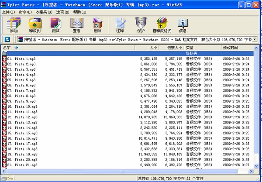This screenshot has width=262, height=182.
Task: Select file 20. Pista 20.mp3
Action: point(22,160)
